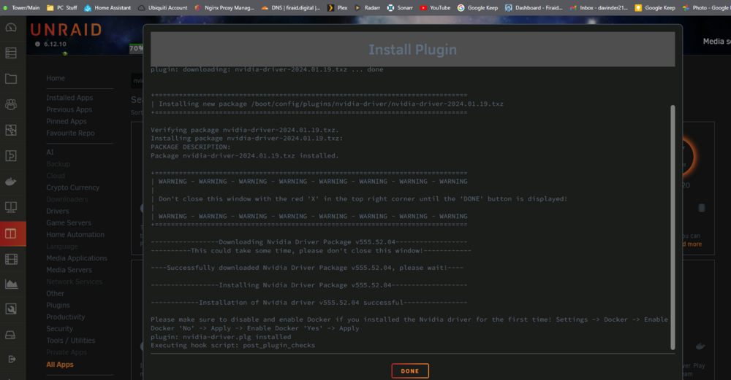731x380 pixels.
Task: Click the Install Plugin log scrollbar
Action: tap(673, 227)
